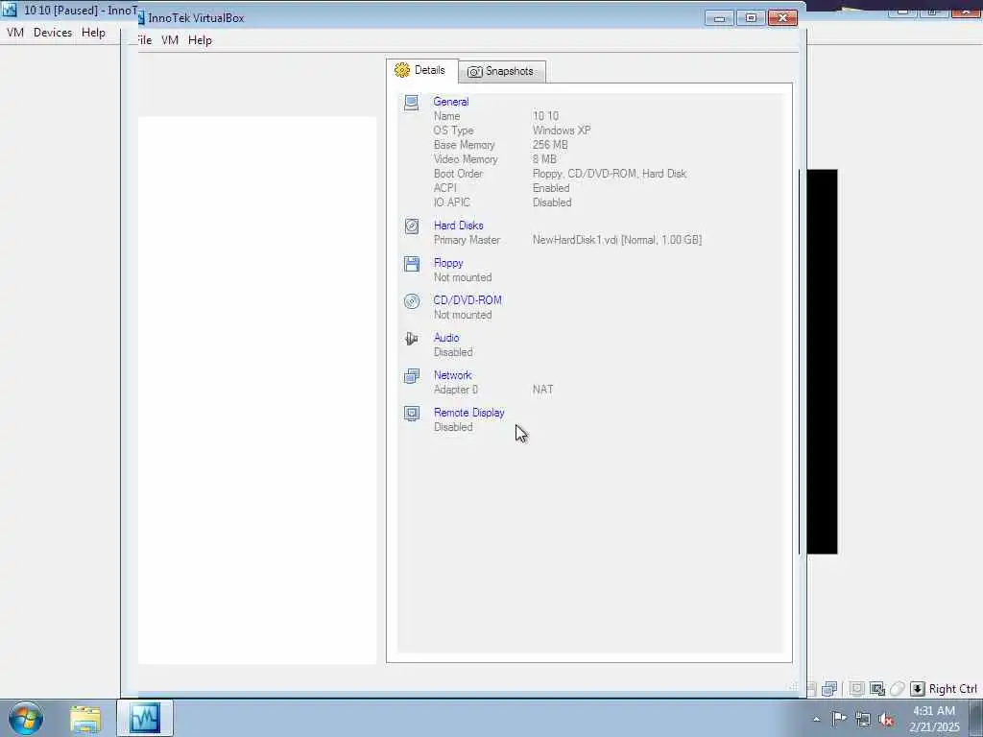The image size is (983, 737).
Task: Open the Action Center flag in system tray
Action: pyautogui.click(x=839, y=718)
